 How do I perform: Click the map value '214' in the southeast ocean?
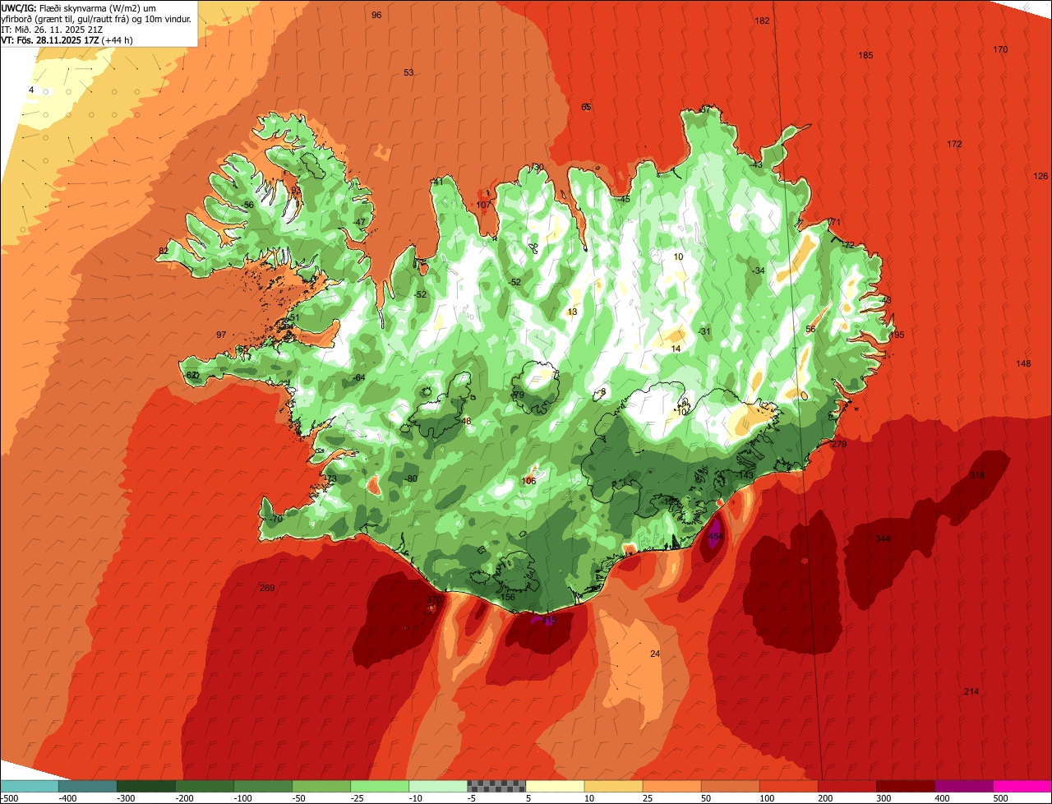pyautogui.click(x=971, y=691)
